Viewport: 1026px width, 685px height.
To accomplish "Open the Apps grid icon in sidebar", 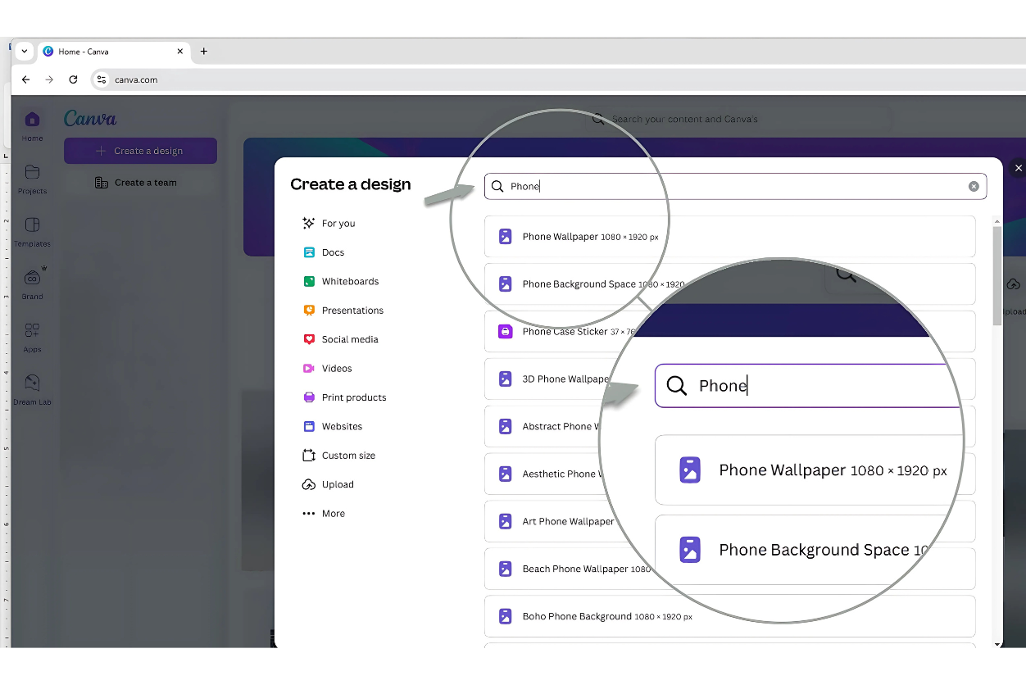I will click(x=32, y=330).
